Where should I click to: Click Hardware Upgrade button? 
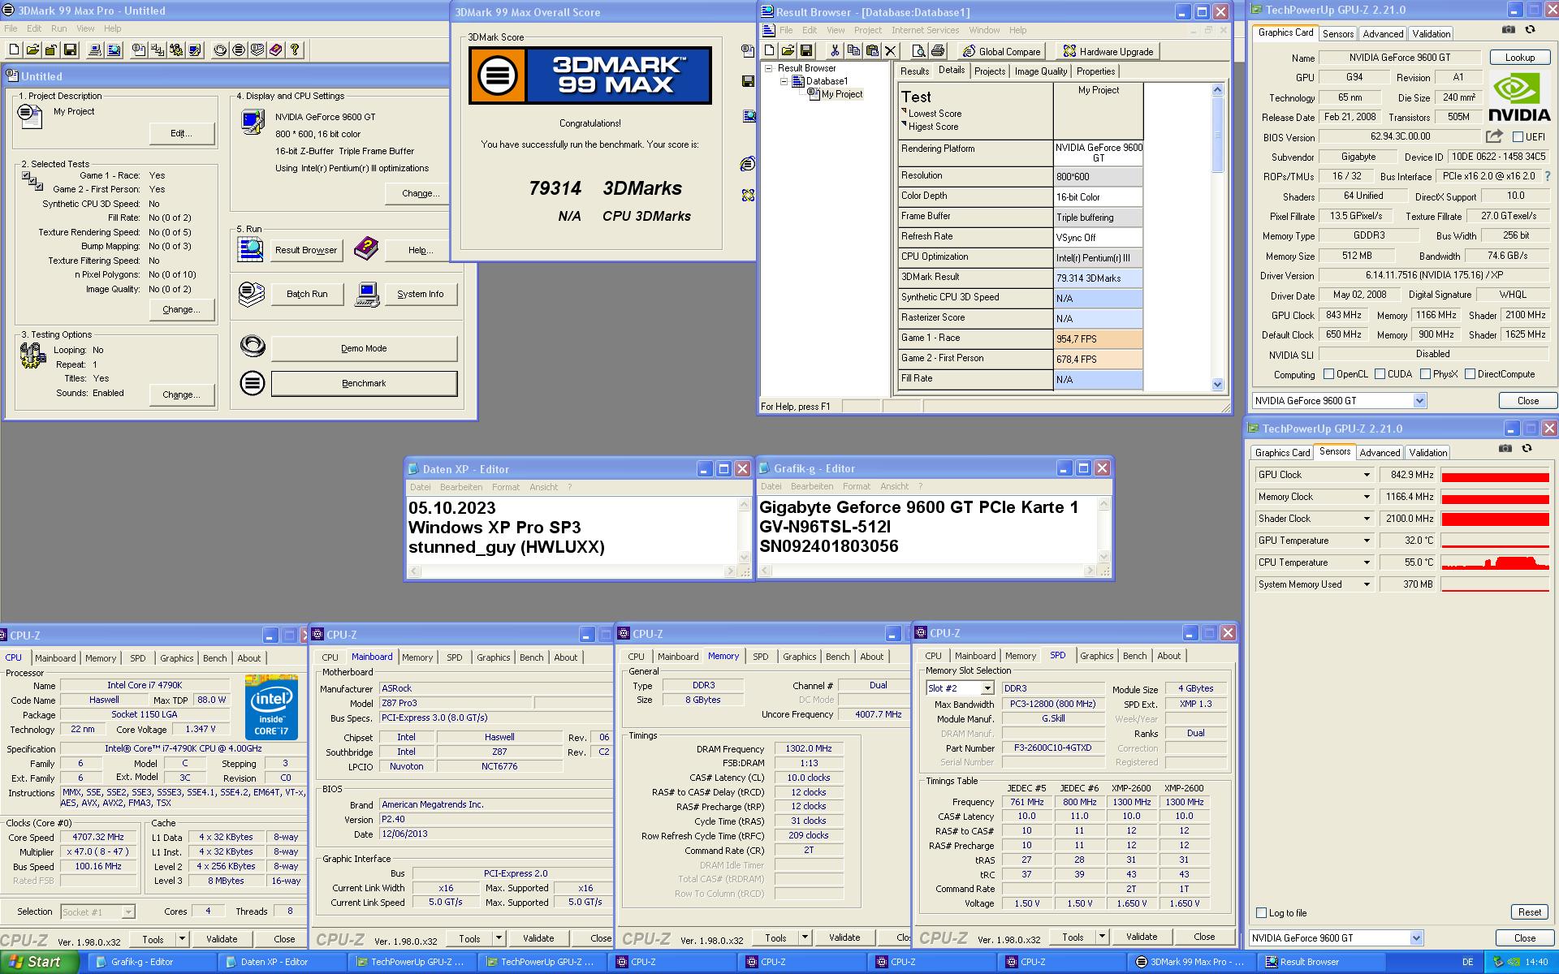click(1108, 51)
